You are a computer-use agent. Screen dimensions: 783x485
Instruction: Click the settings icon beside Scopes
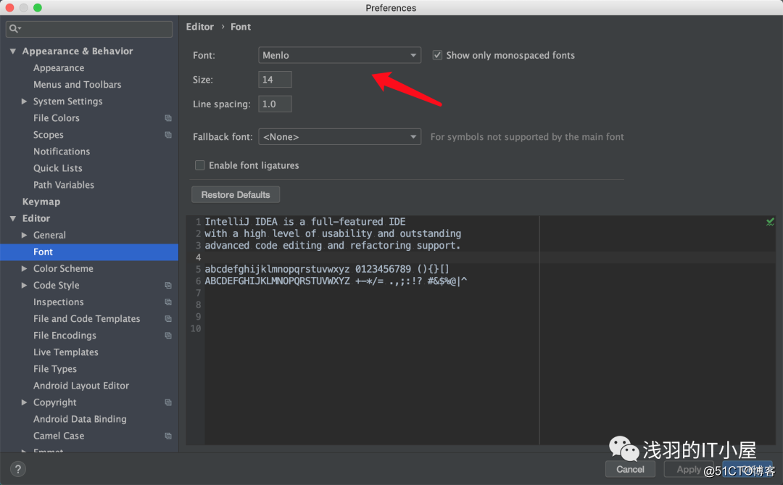point(167,134)
